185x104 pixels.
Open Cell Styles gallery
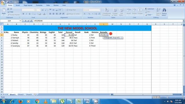[121, 12]
